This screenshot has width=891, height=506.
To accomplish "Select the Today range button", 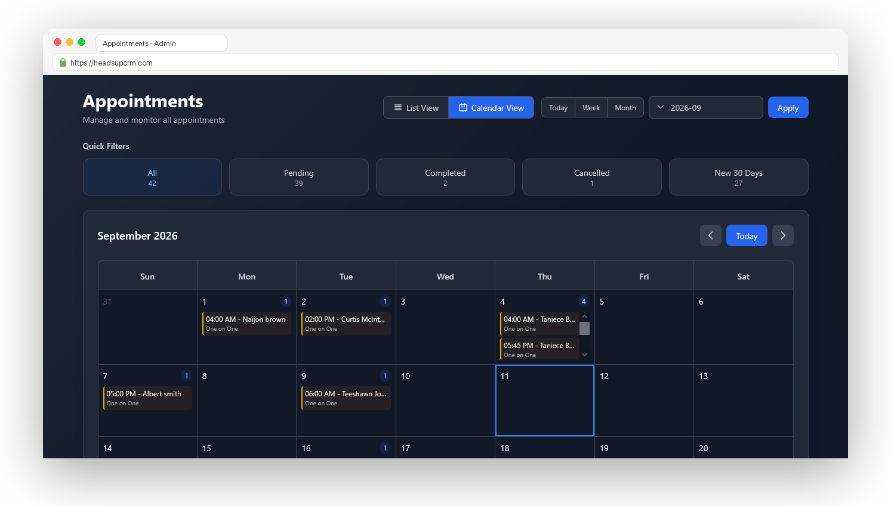I will [x=558, y=108].
